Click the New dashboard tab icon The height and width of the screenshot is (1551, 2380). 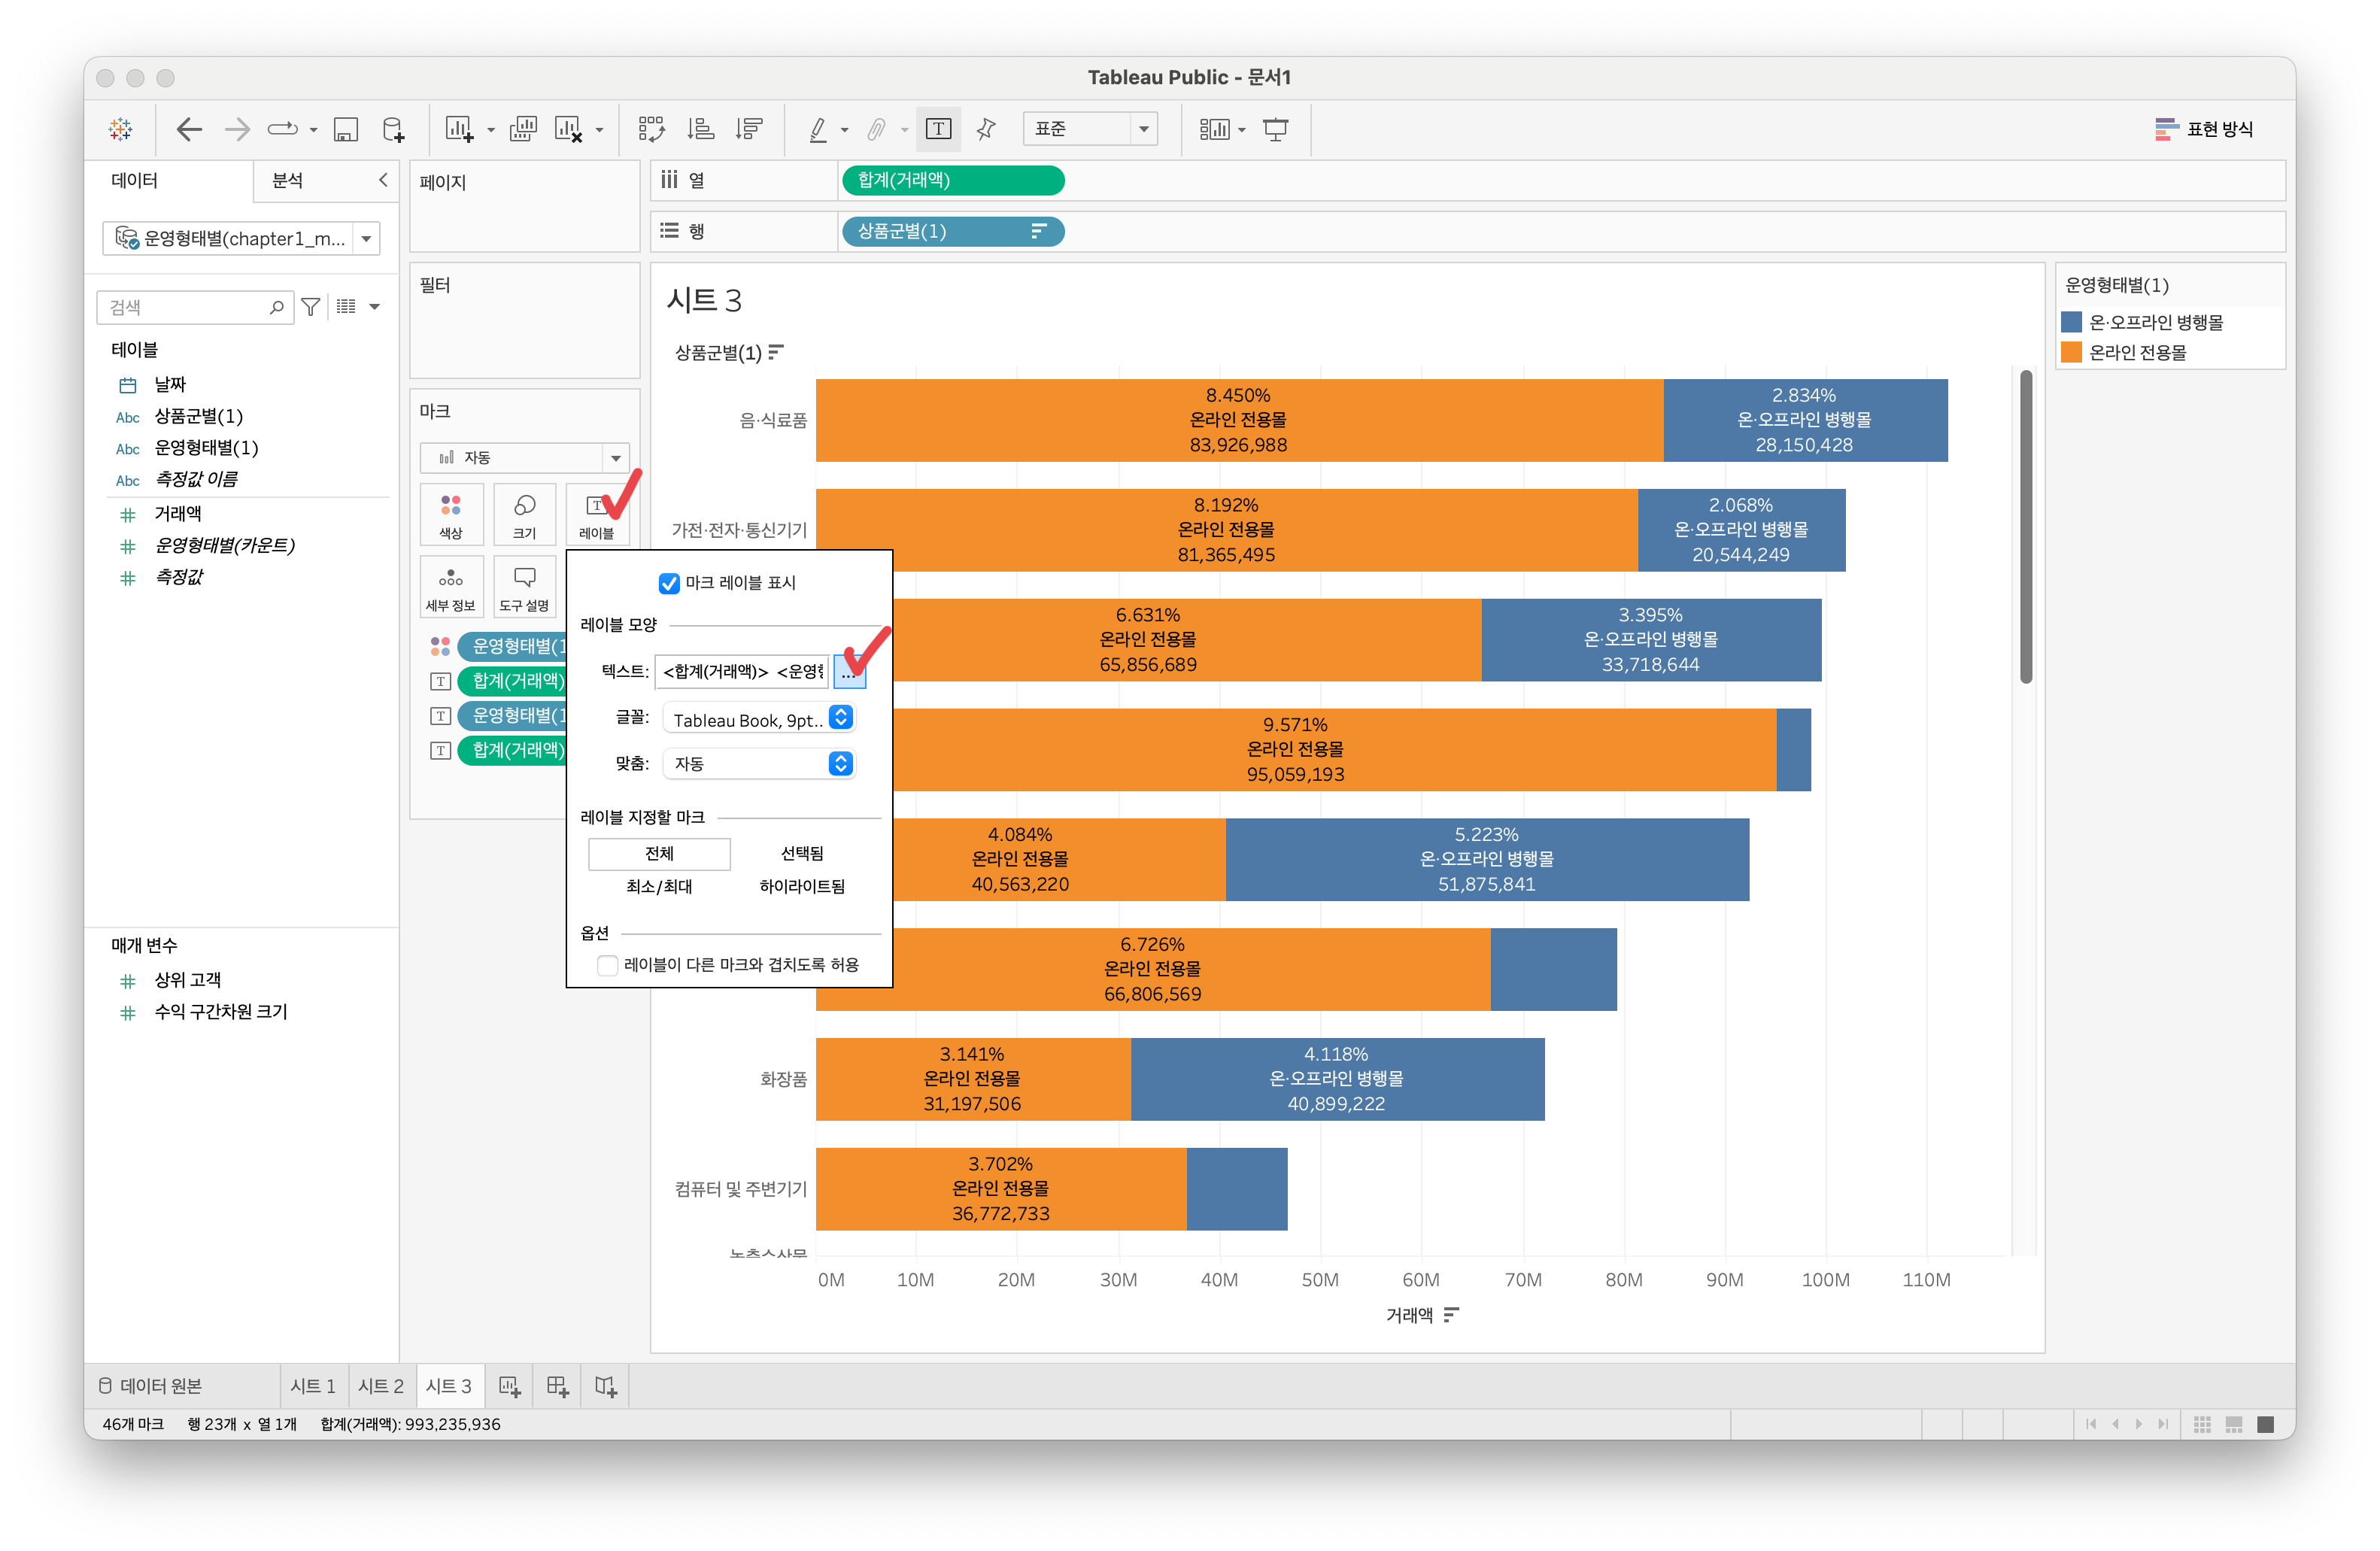558,1386
